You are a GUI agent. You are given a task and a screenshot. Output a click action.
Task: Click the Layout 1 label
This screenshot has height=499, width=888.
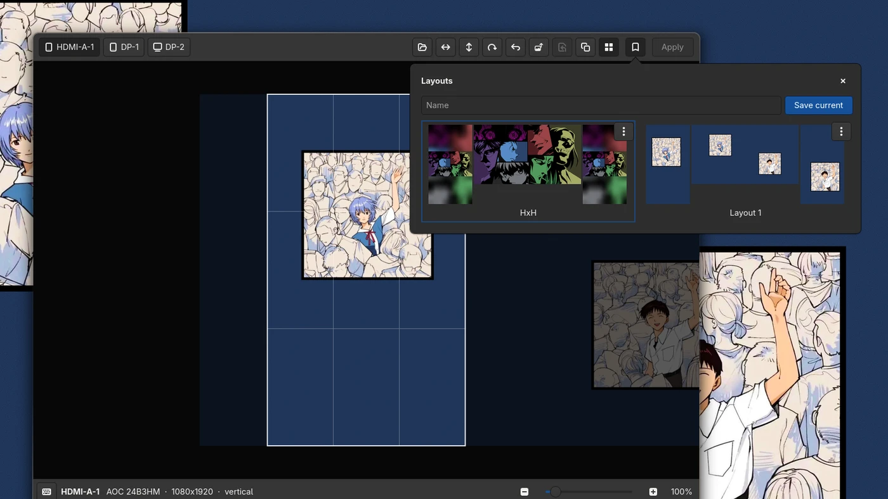[745, 213]
